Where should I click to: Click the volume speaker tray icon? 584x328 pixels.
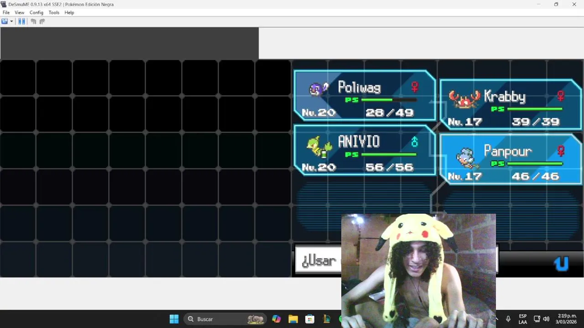[x=546, y=319]
